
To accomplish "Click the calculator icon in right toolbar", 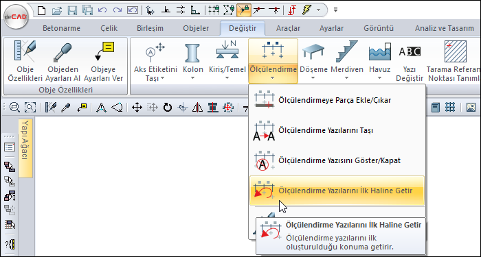I will point(435,107).
